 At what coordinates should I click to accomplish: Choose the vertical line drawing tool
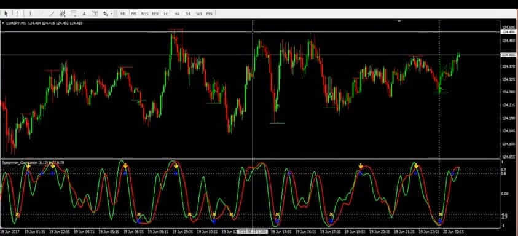pos(30,14)
